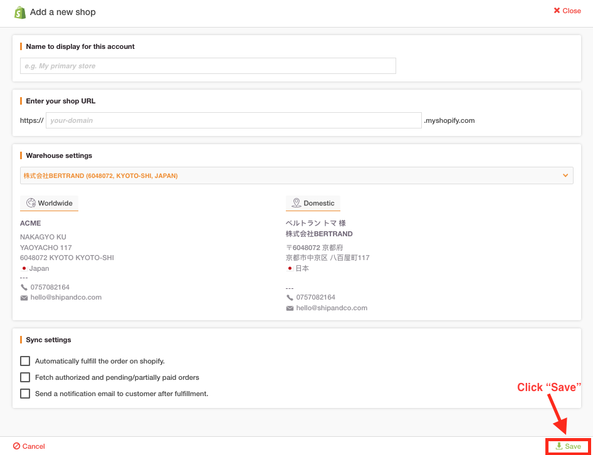The image size is (593, 455).
Task: Click the Domestic phone number 0757082164
Action: [316, 297]
